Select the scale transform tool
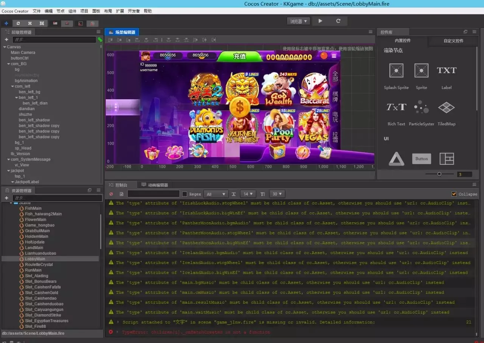 tap(30, 23)
